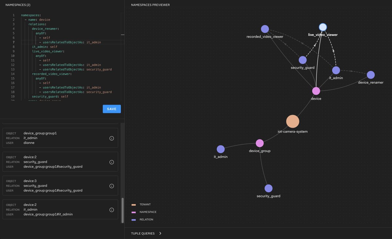The image size is (392, 239).
Task: Click 'namespaces:' on line 1
Action: tap(31, 15)
